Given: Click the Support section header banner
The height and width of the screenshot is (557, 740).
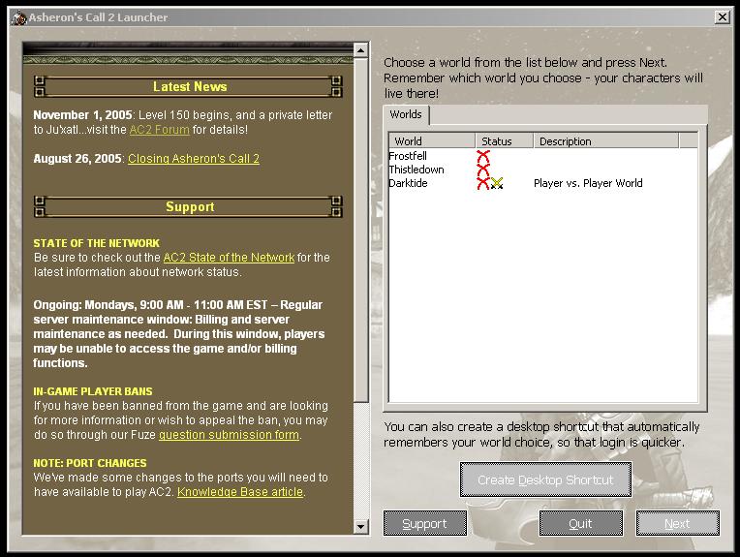Looking at the screenshot, I should (188, 206).
